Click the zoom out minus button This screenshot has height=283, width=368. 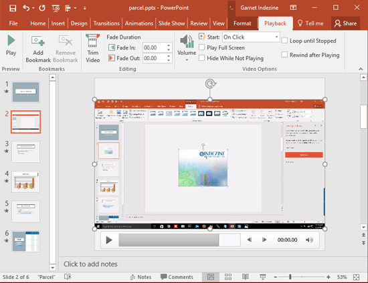click(276, 277)
